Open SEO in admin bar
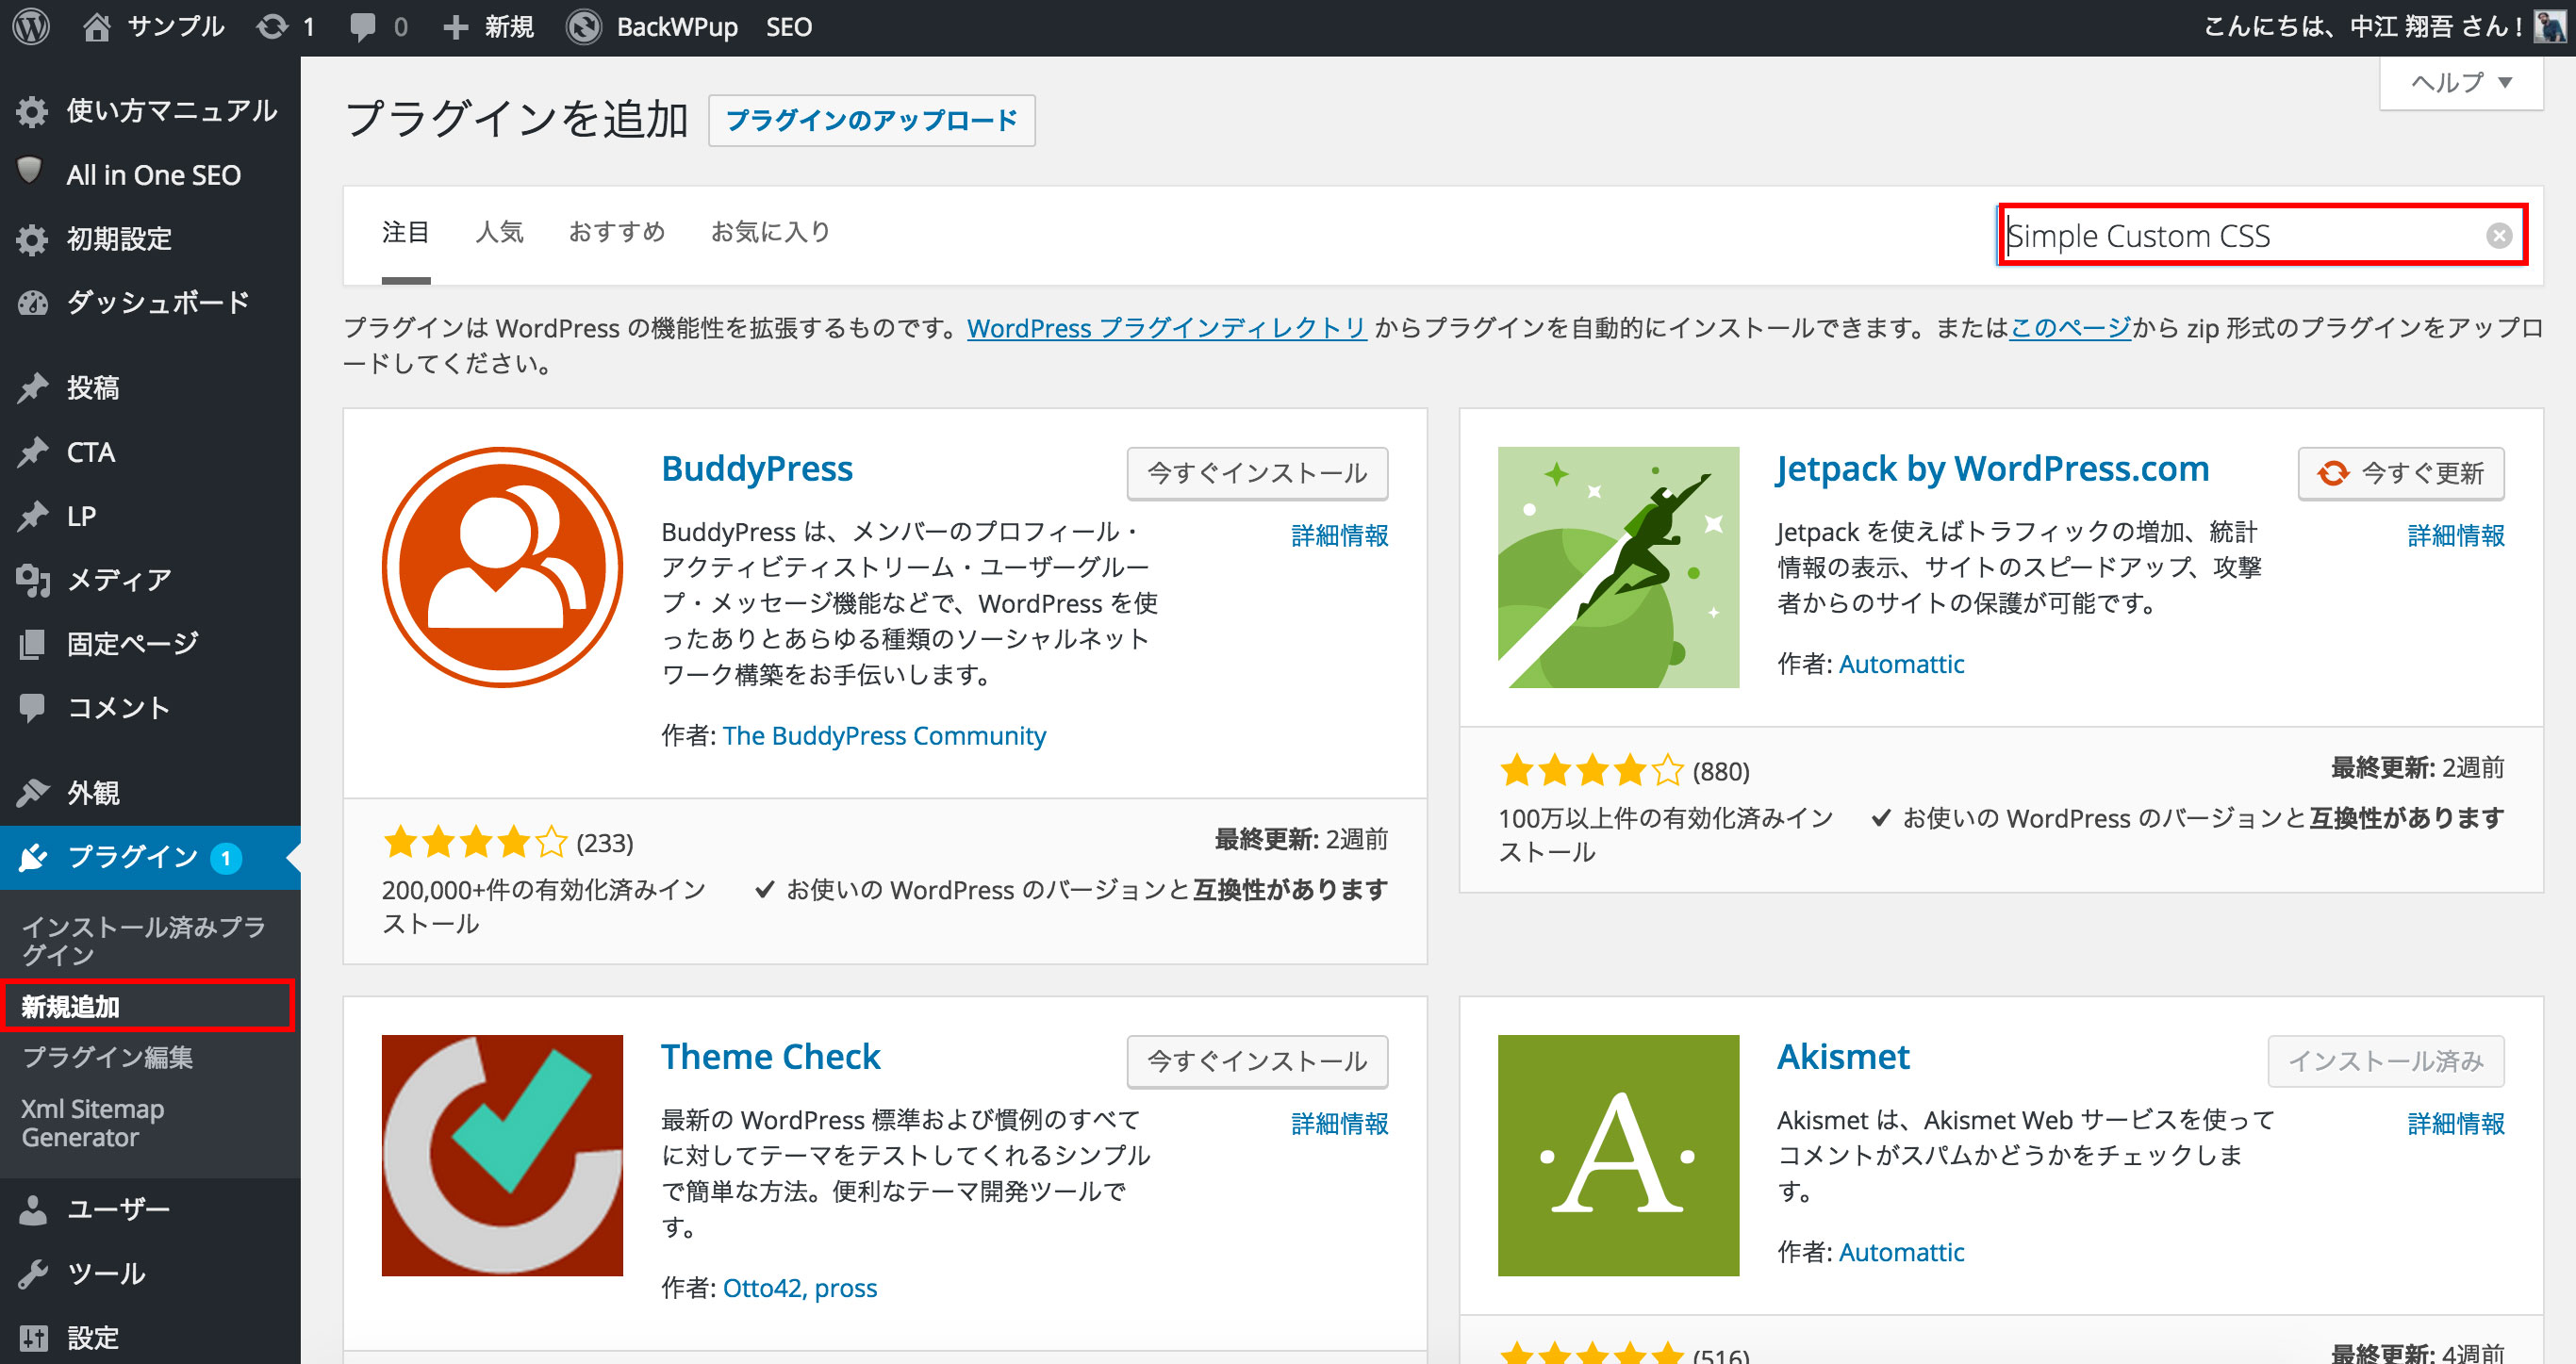This screenshot has width=2576, height=1364. coord(788,27)
